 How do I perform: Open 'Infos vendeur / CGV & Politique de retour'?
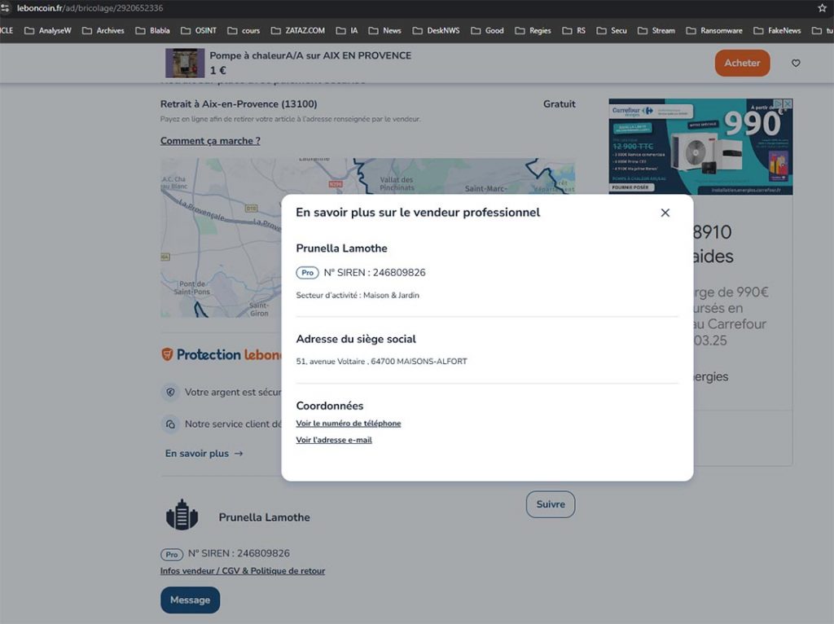click(x=243, y=571)
